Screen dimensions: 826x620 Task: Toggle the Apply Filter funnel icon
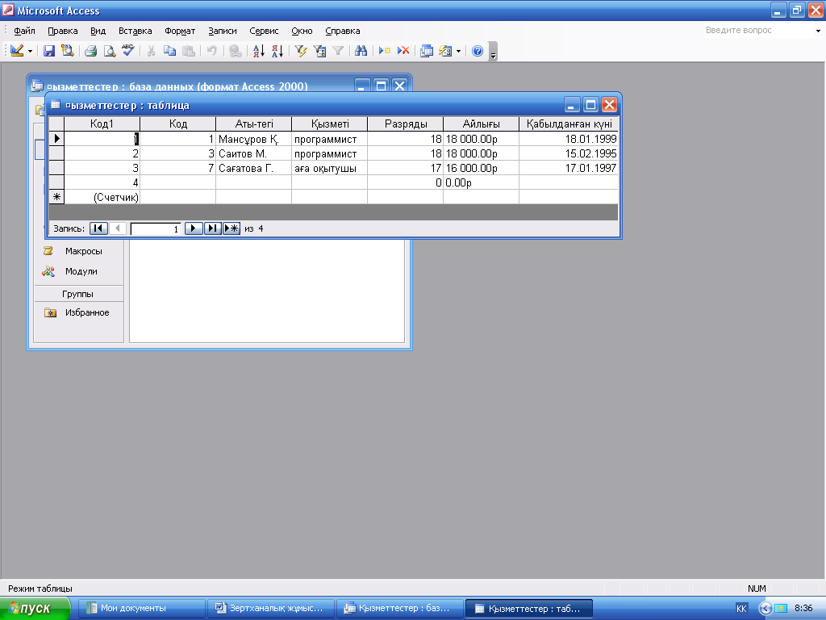[x=338, y=51]
